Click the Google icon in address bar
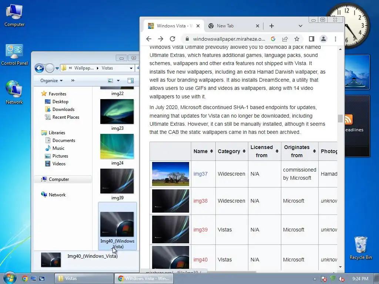 (x=273, y=39)
